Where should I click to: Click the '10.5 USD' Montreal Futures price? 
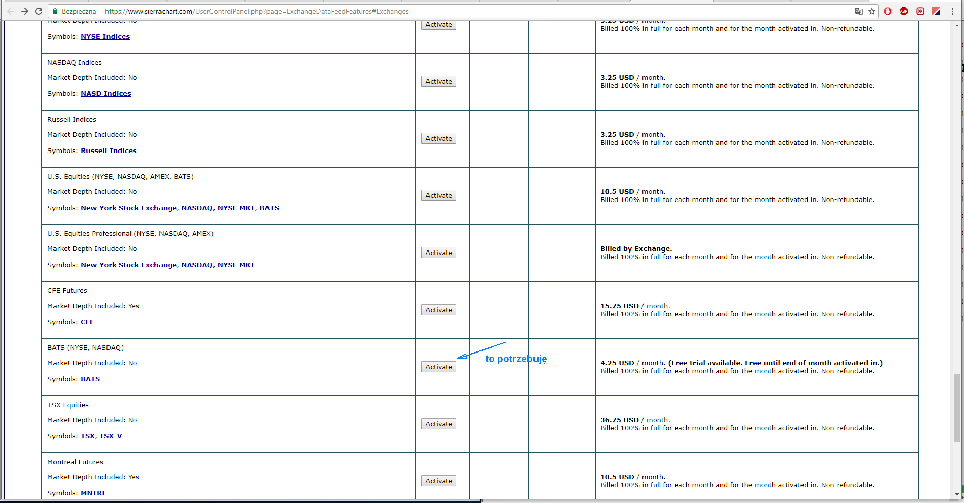pos(617,477)
